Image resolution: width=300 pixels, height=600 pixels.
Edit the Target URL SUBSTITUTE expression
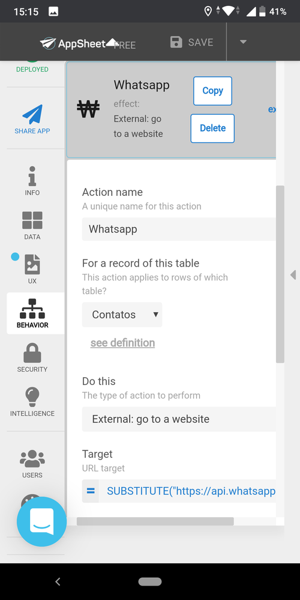tap(187, 491)
